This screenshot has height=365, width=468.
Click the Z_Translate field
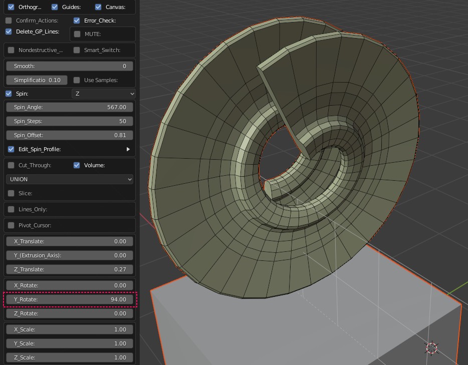pos(70,269)
